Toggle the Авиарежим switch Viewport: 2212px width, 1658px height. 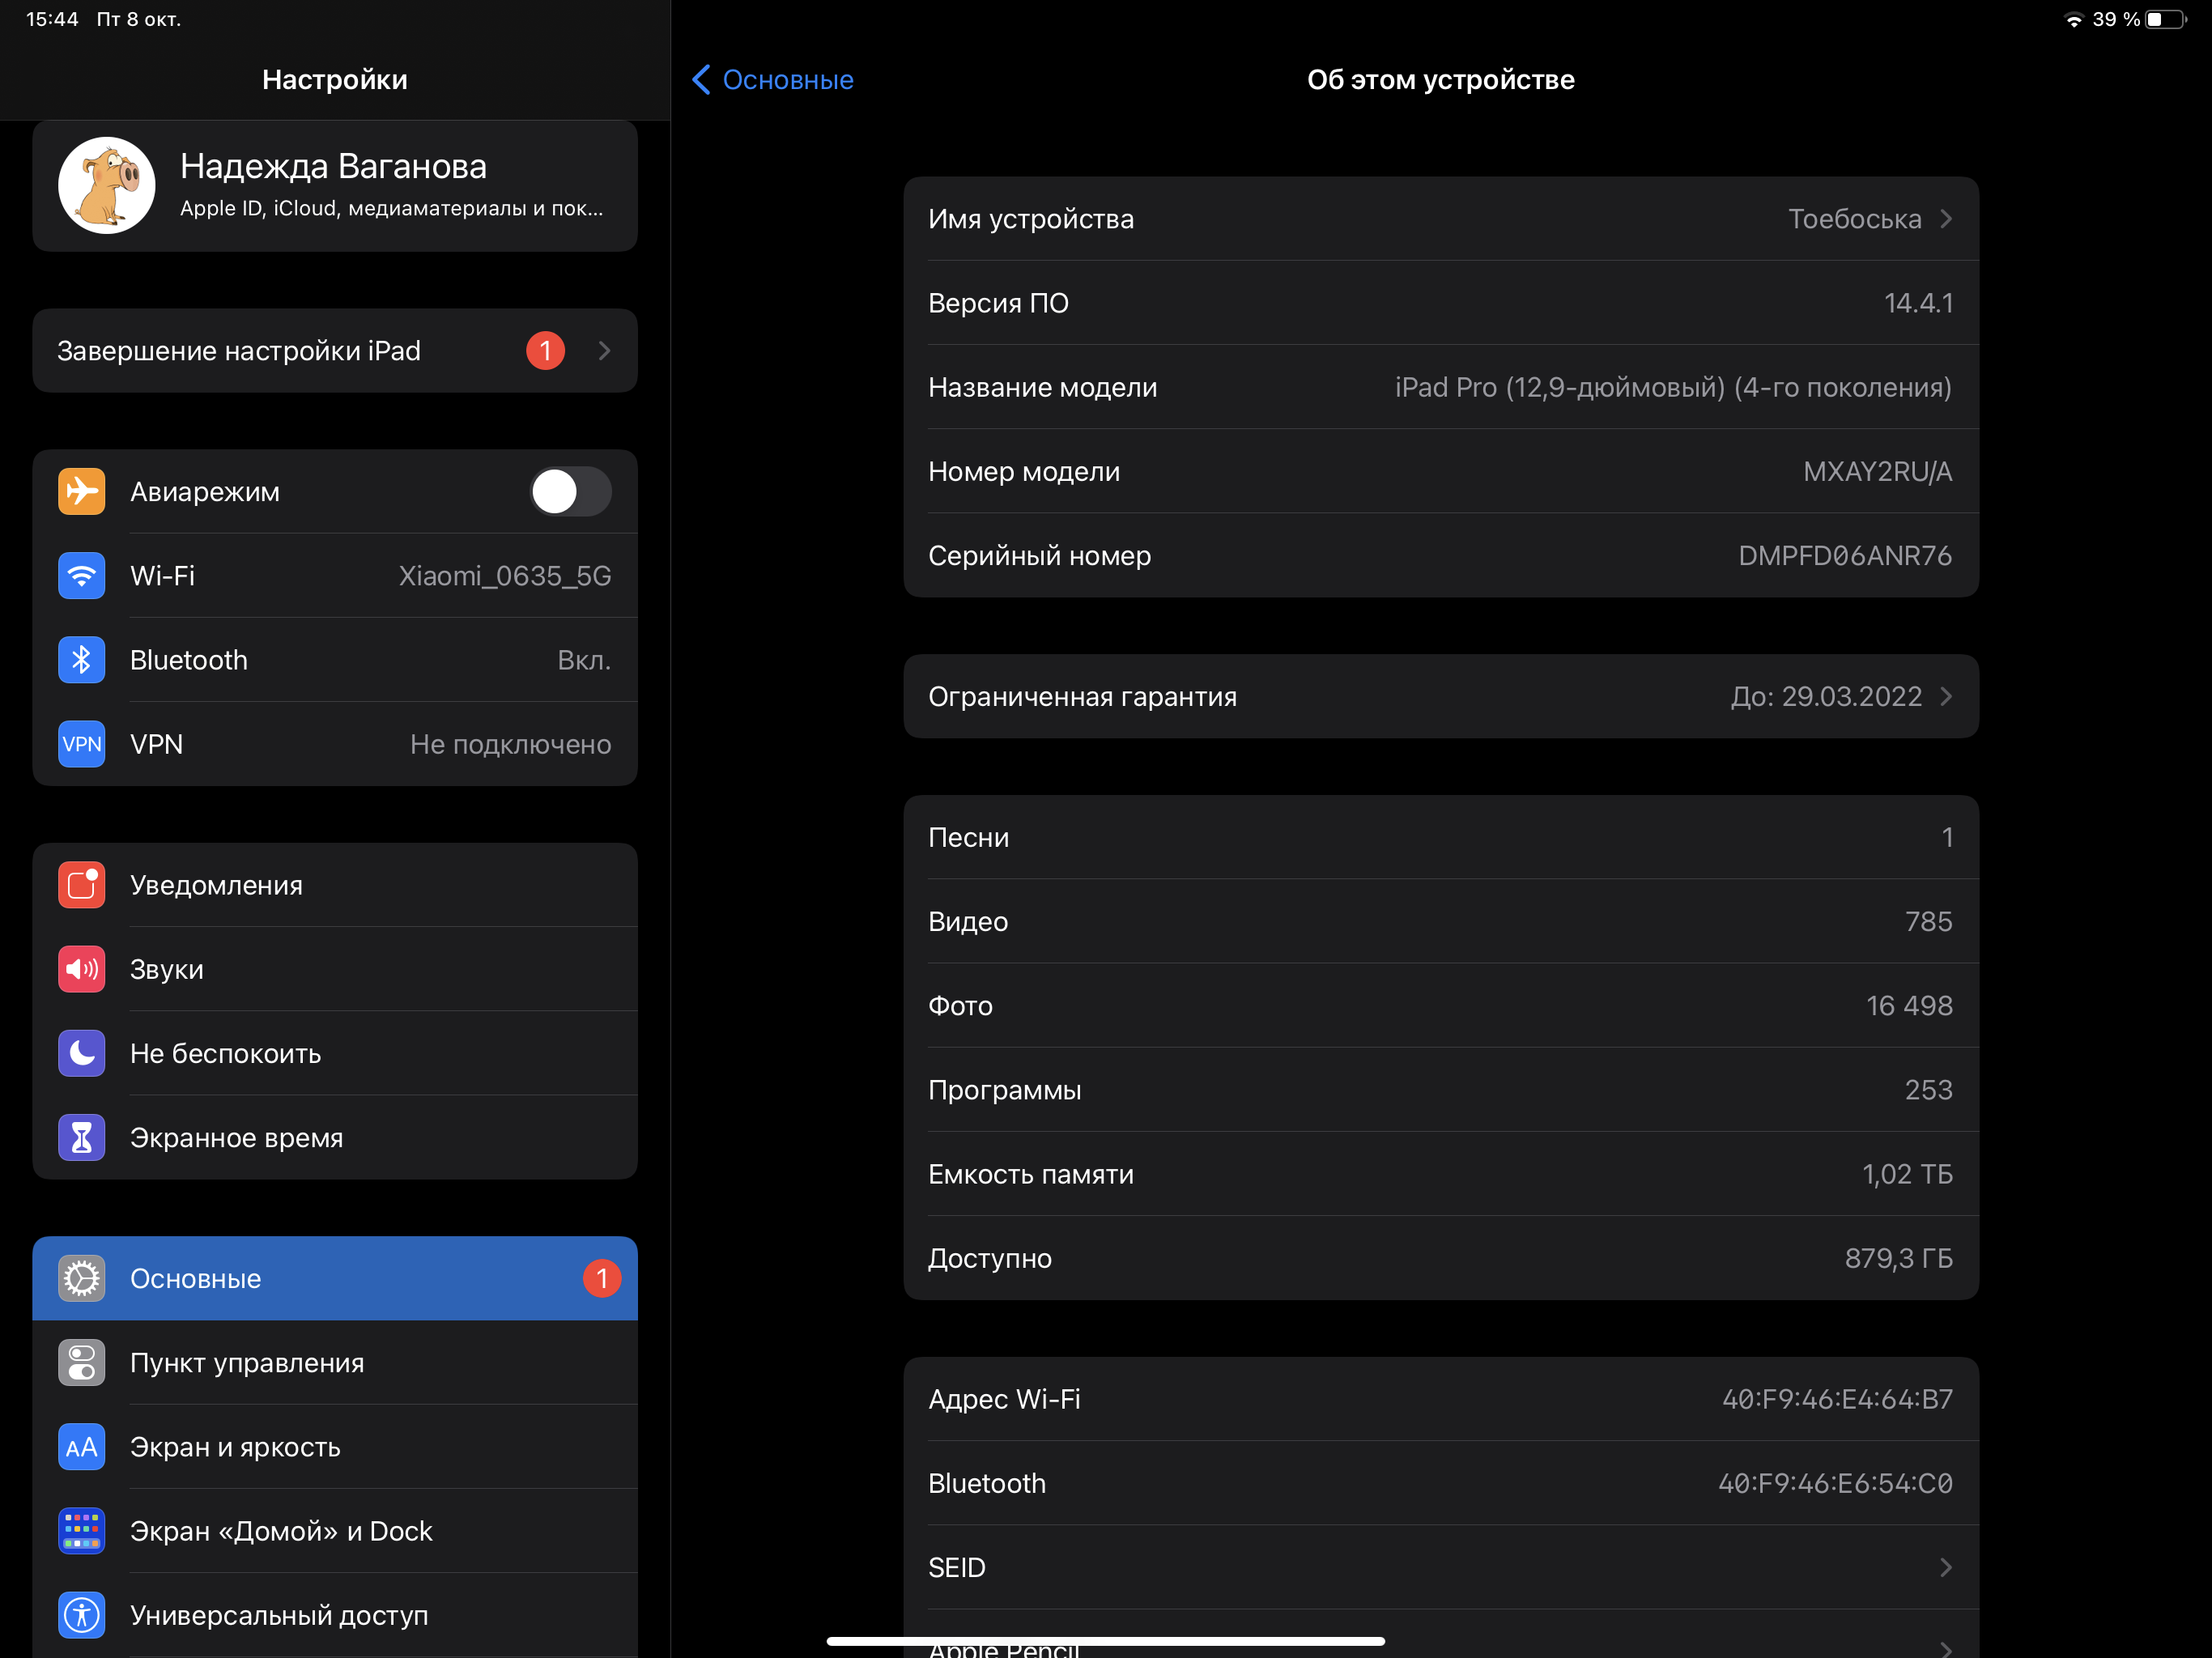point(570,492)
